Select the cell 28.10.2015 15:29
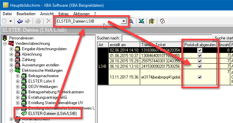The height and width of the screenshot is (123, 233). (x=124, y=61)
